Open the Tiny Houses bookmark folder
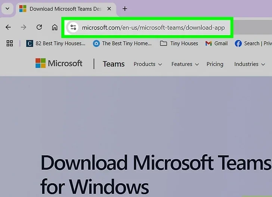This screenshot has width=272, height=197. click(x=179, y=44)
